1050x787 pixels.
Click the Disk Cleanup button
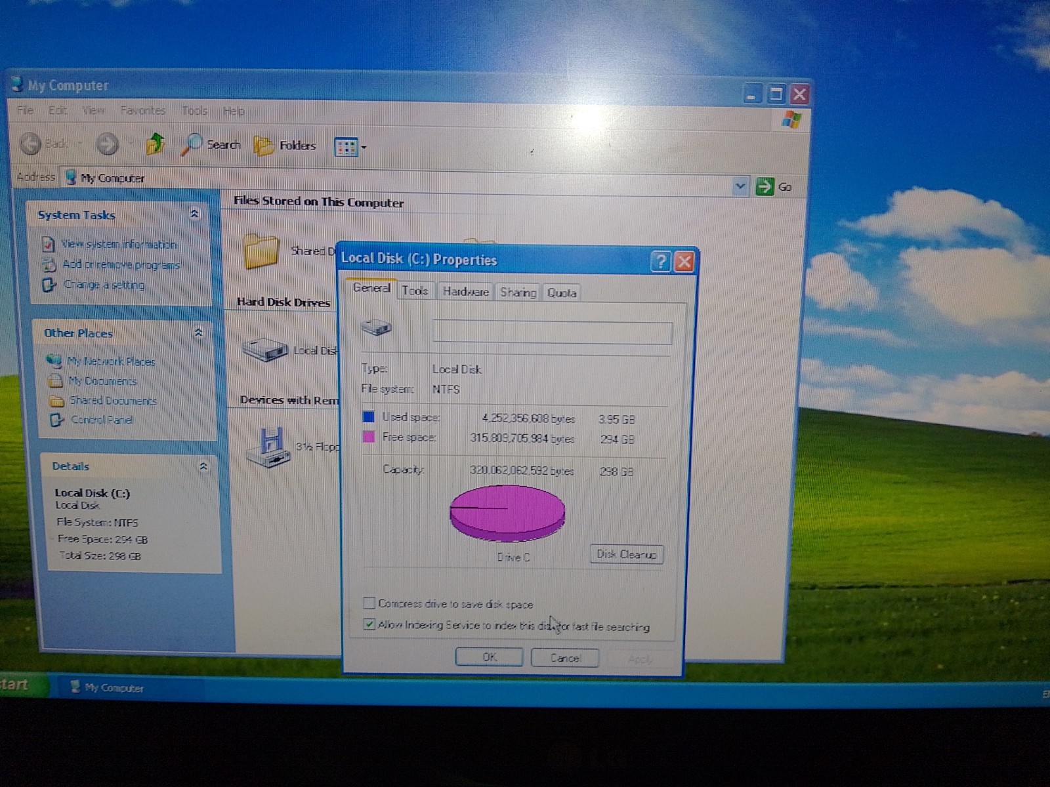coord(626,554)
